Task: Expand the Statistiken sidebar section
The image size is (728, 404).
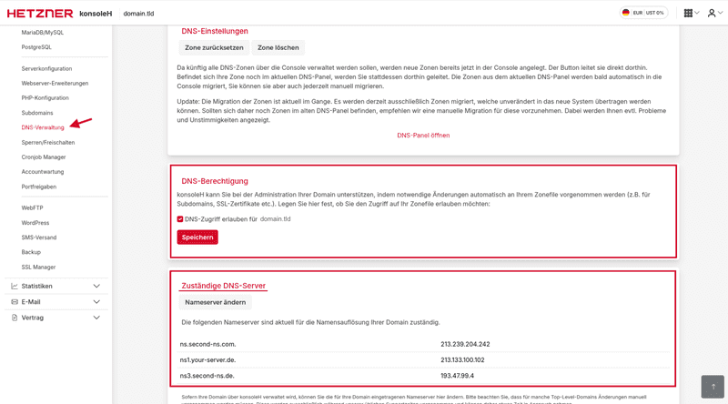Action: pyautogui.click(x=96, y=286)
